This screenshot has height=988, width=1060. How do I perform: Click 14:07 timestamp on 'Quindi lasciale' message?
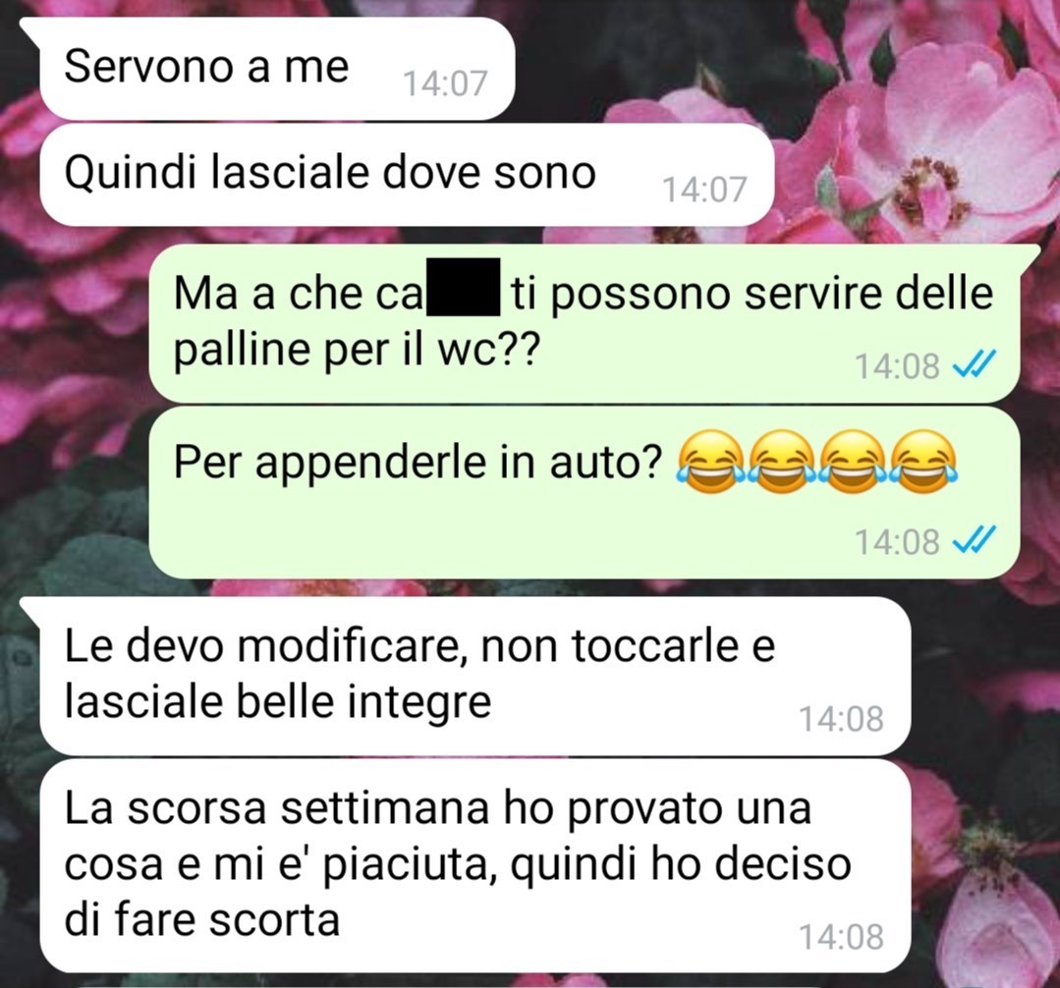[704, 190]
